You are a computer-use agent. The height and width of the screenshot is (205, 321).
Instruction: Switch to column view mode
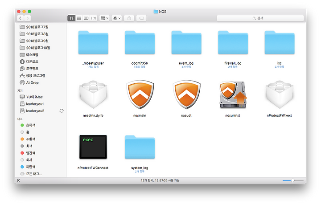(86, 18)
